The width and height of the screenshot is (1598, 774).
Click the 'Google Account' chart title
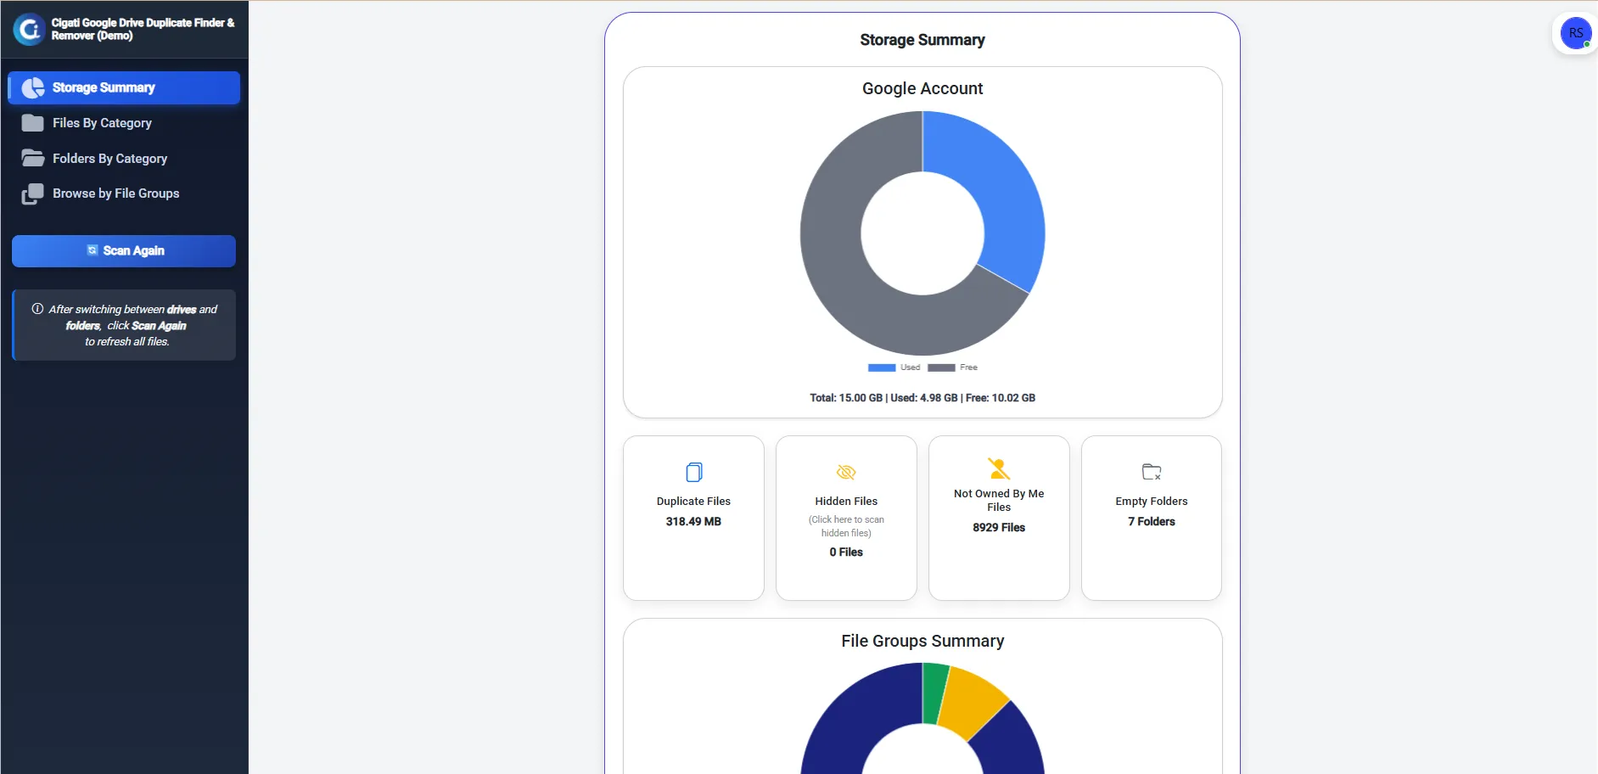[922, 88]
